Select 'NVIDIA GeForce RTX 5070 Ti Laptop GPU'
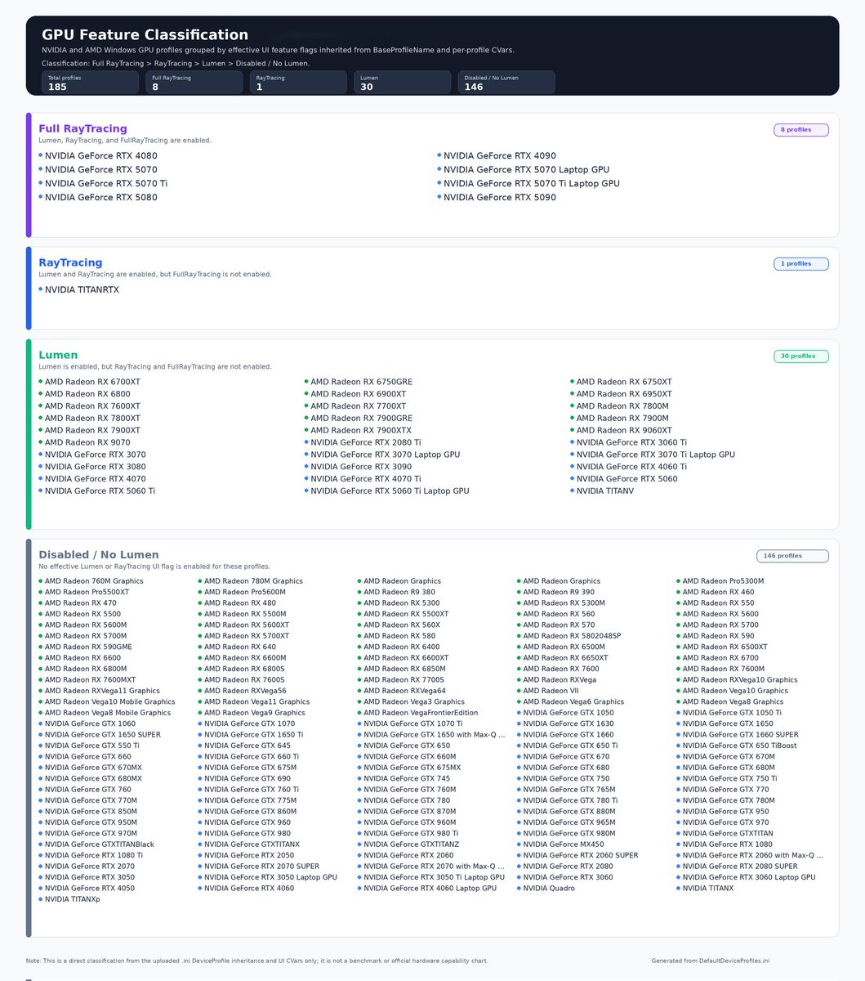 tap(528, 183)
